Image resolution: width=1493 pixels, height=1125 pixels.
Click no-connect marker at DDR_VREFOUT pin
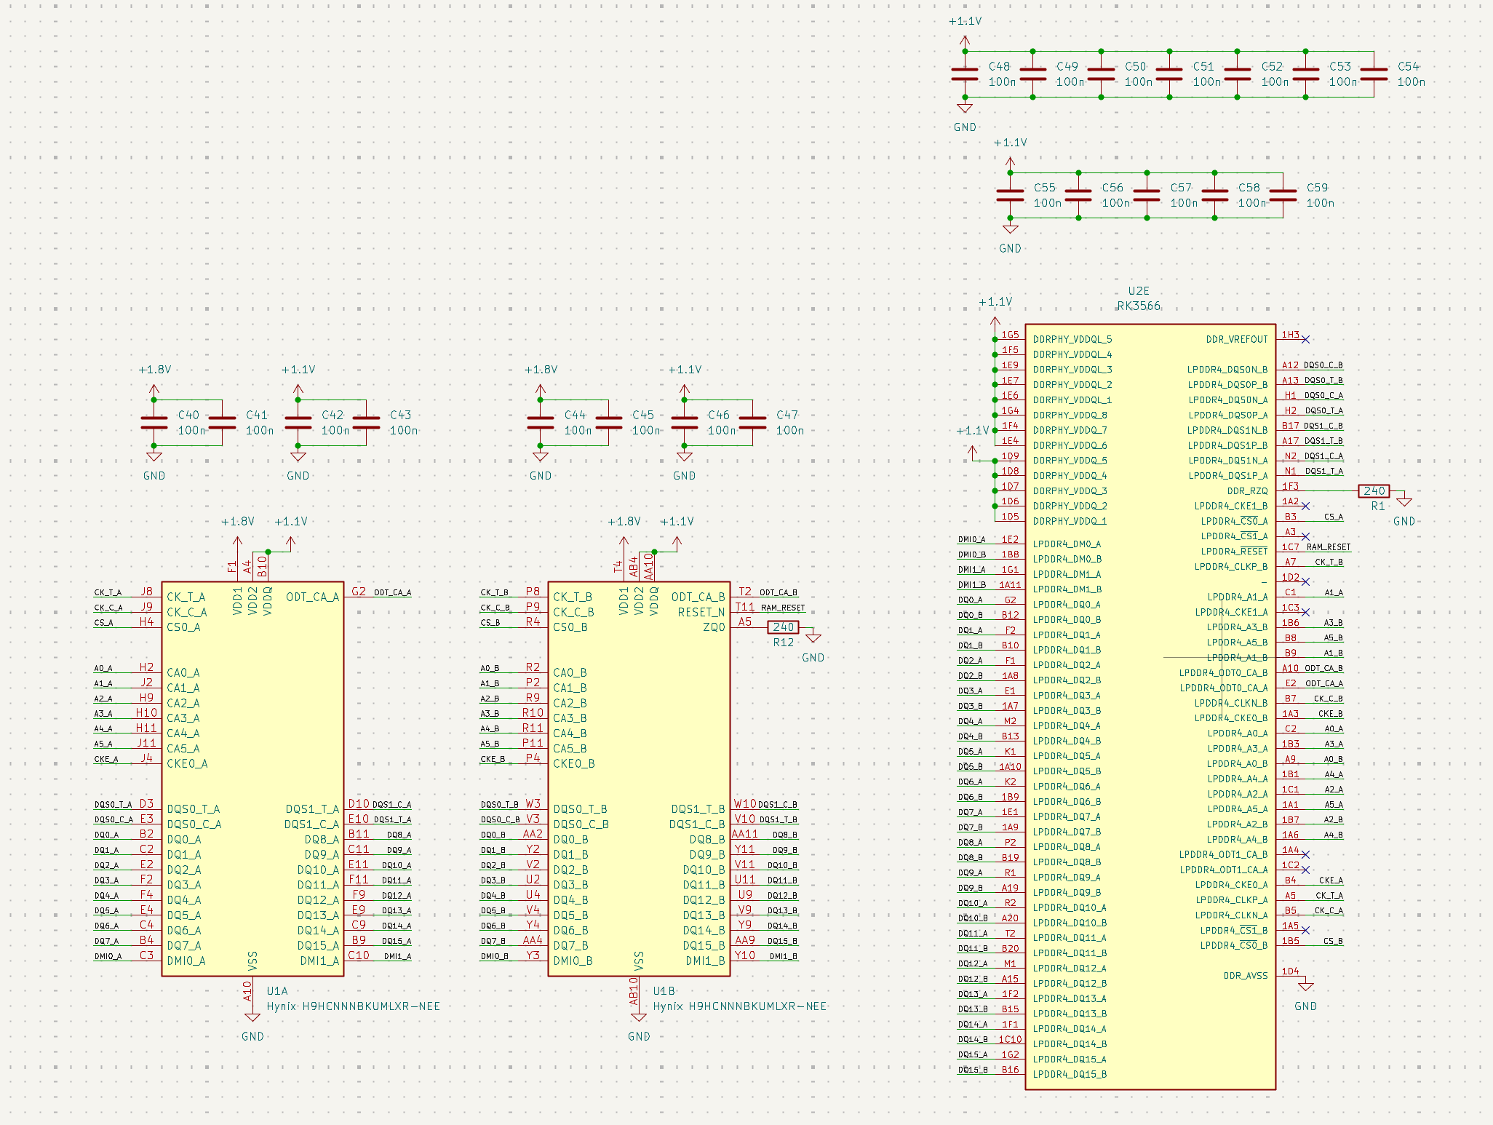[x=1305, y=339]
